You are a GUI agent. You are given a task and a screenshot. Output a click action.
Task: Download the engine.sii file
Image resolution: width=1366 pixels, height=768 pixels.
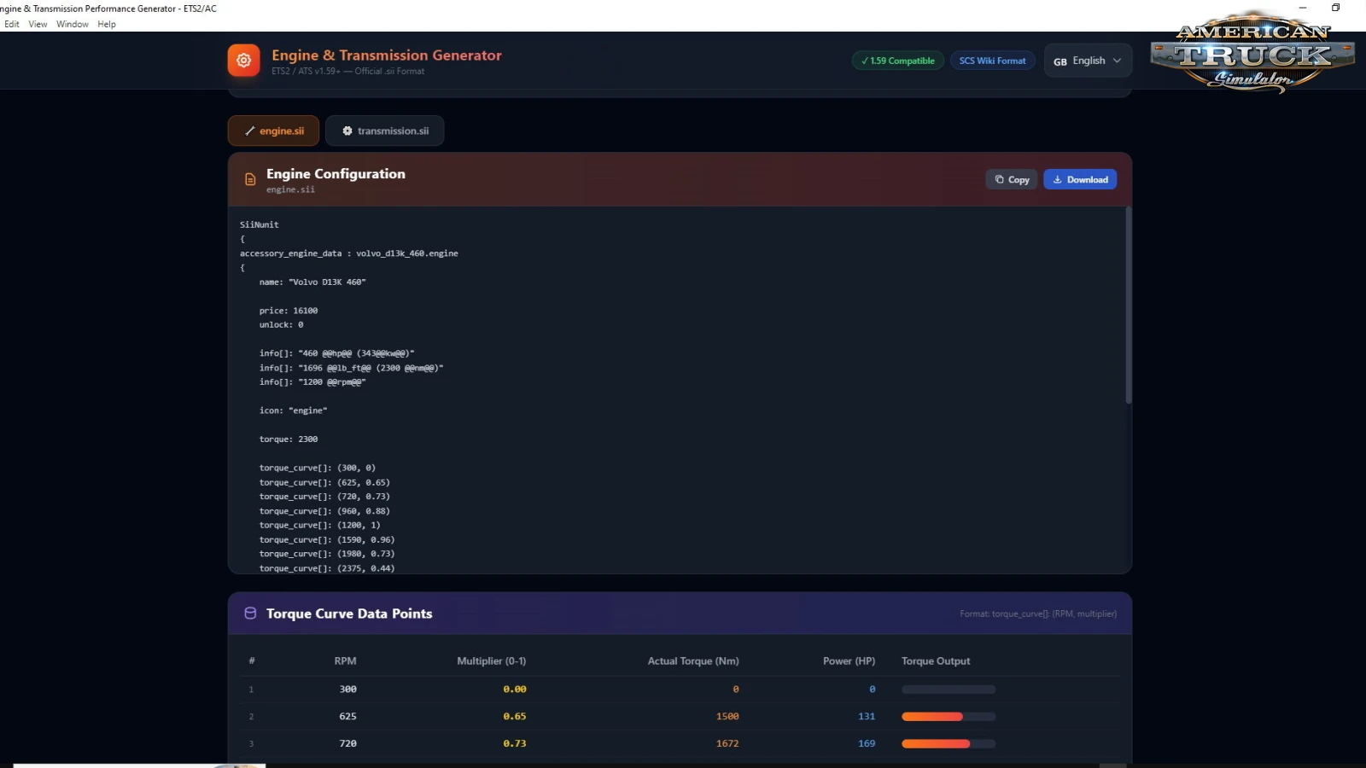point(1080,179)
